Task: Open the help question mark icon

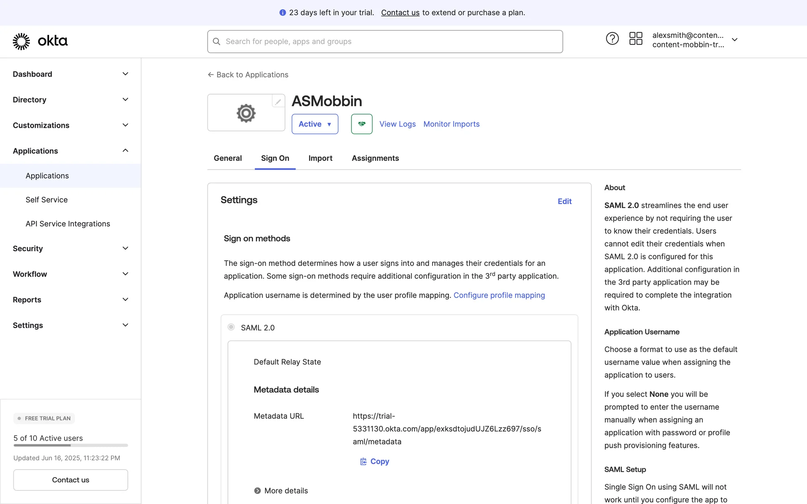Action: point(612,39)
